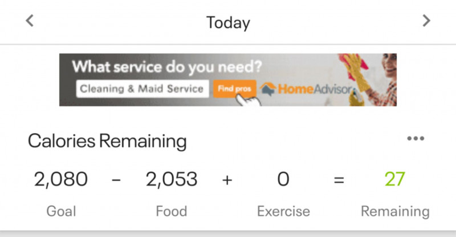
Task: Tap the 2,080 goal calories value
Action: [x=61, y=179]
